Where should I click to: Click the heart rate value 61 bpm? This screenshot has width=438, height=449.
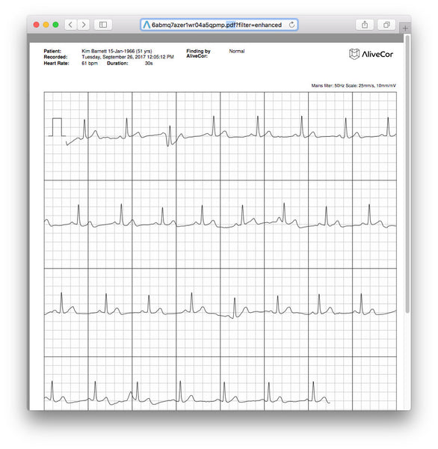click(90, 64)
